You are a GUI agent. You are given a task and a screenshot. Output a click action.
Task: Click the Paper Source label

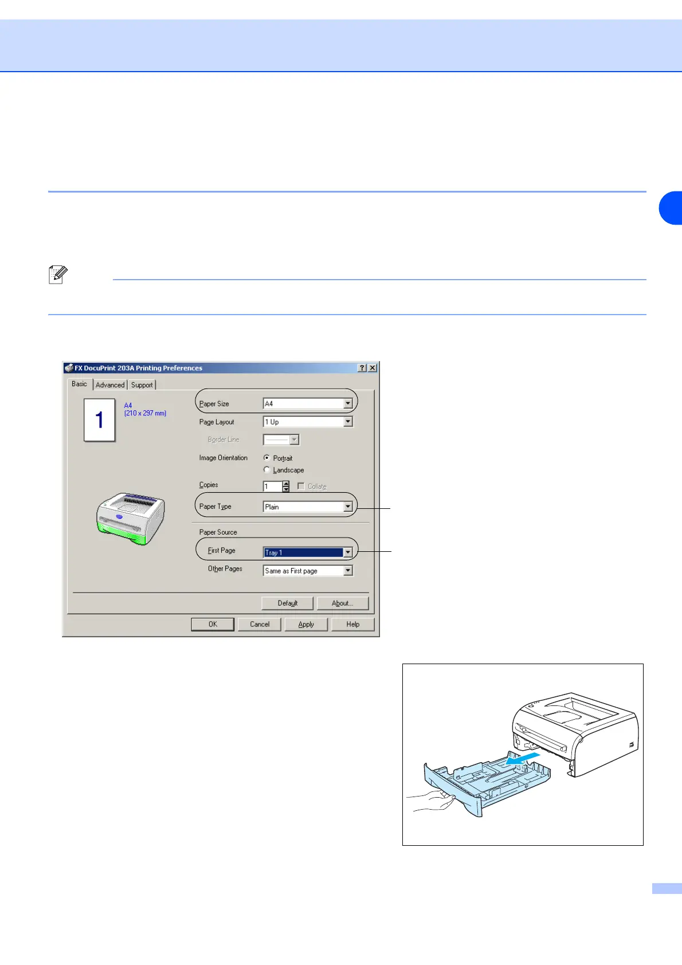point(218,532)
